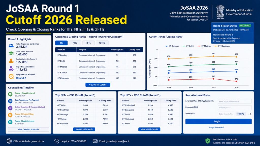Click the Helpline 011-40759000 number
This screenshot has width=260, height=146.
tap(78, 141)
